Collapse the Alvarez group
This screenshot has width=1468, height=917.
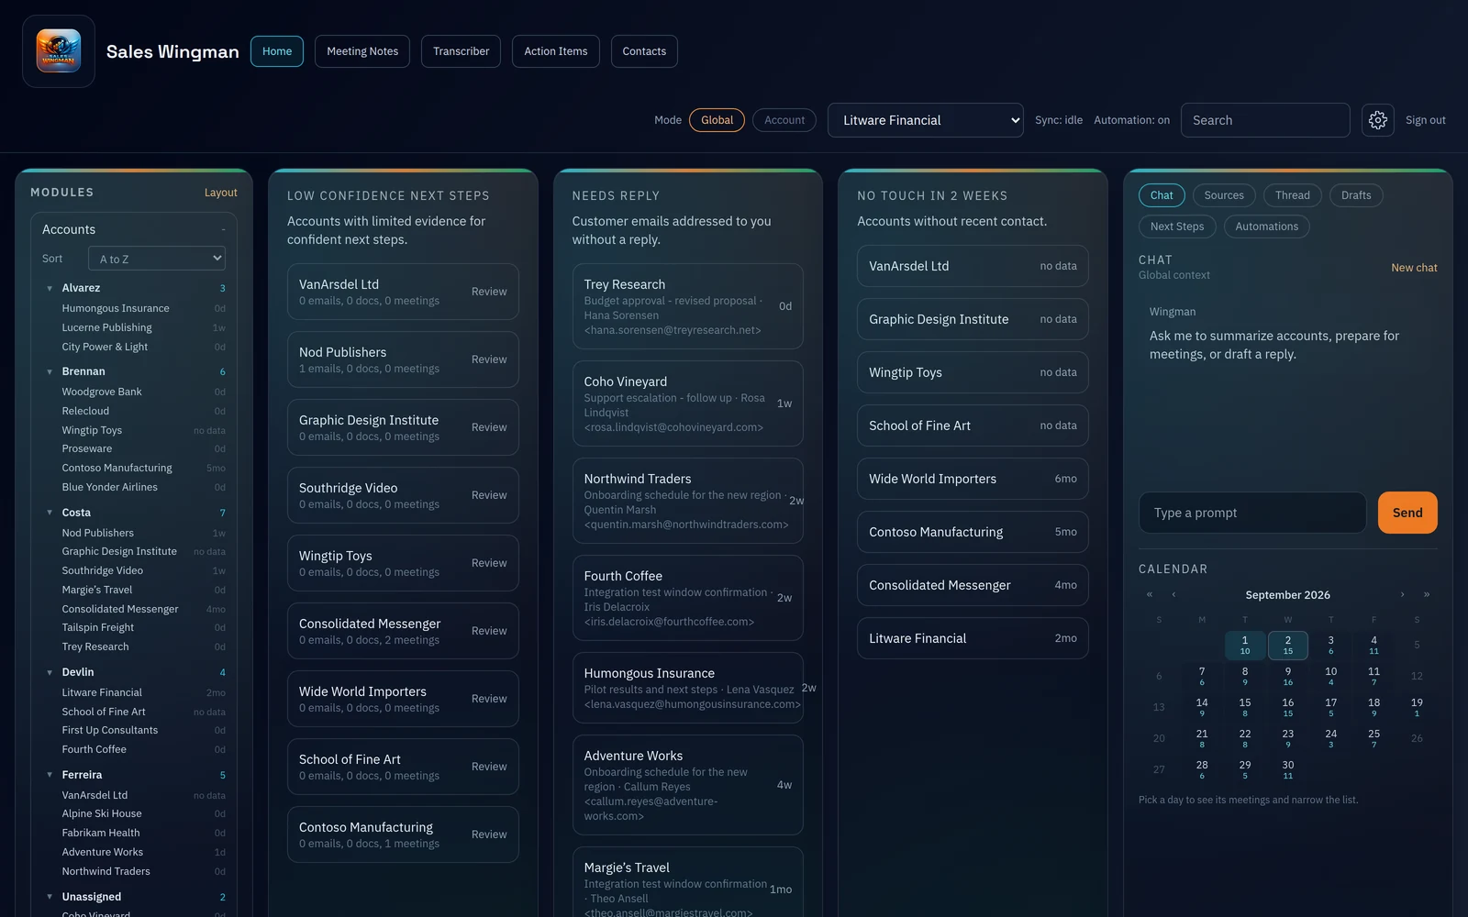[50, 288]
